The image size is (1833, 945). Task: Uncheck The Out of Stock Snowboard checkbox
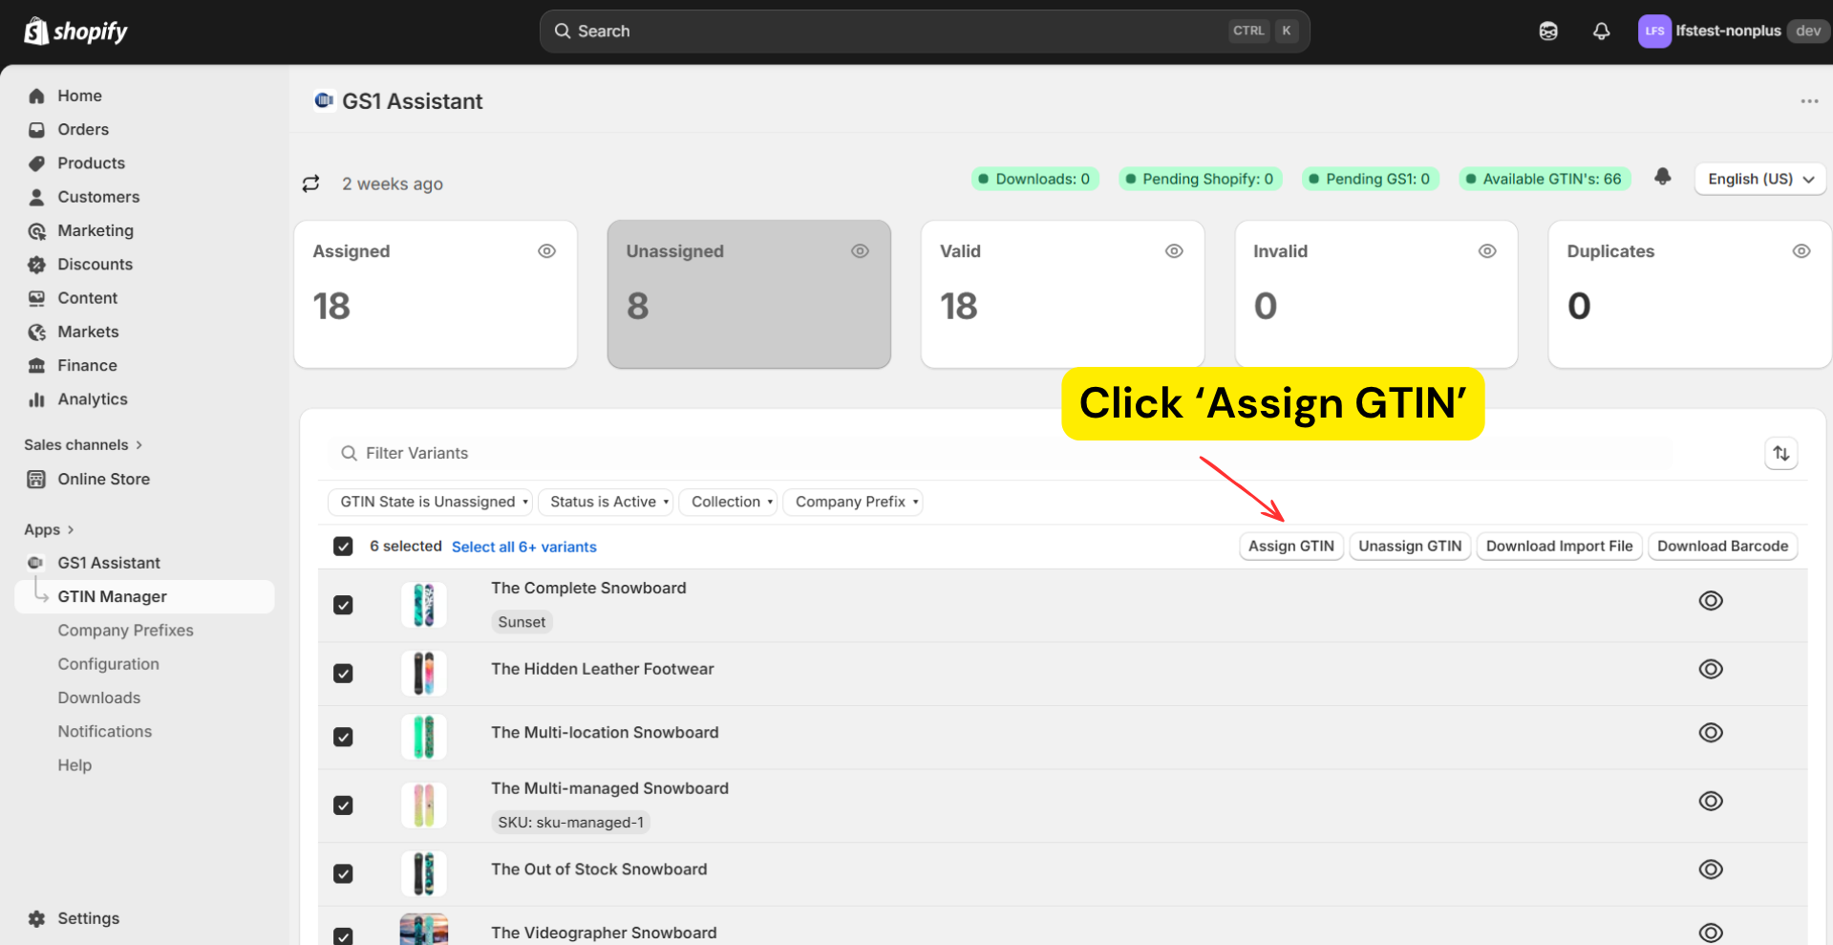tap(343, 873)
